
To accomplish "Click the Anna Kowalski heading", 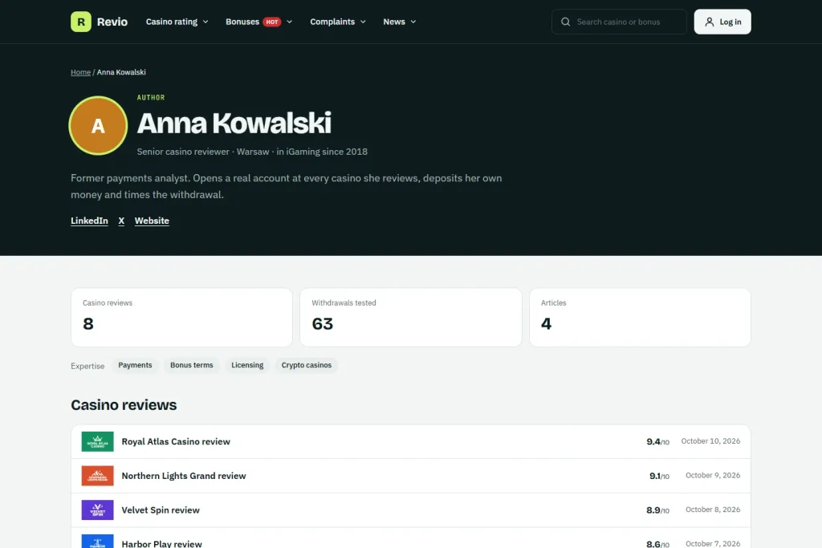I will (234, 123).
